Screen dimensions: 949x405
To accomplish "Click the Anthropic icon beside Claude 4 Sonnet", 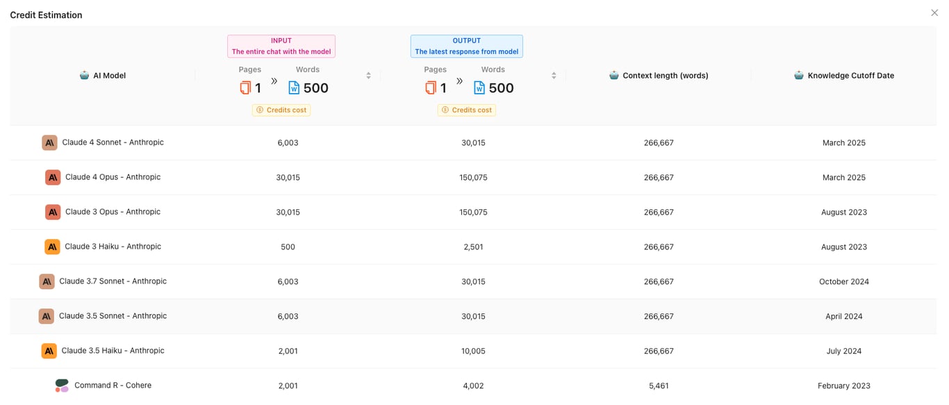I will 49,142.
